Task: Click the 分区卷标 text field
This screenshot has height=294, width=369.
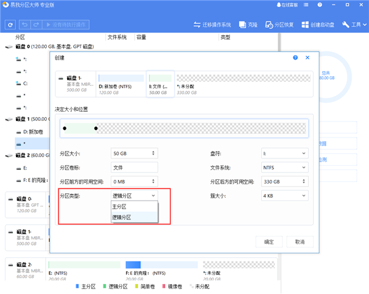Action: (134, 167)
